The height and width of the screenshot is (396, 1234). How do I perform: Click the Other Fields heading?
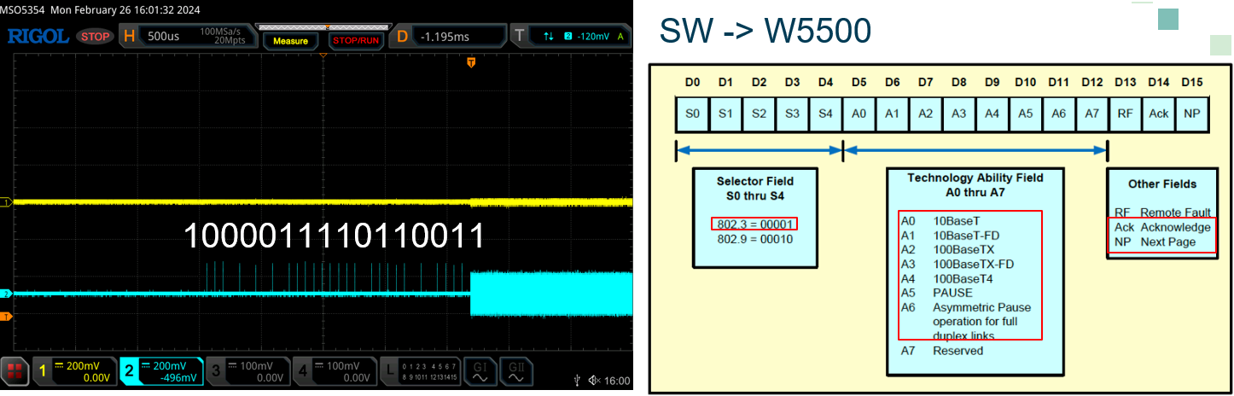click(1161, 183)
